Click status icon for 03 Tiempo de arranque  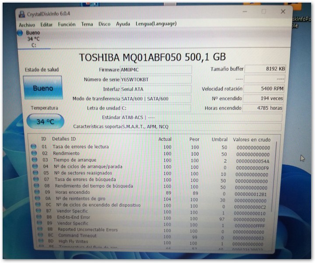point(35,160)
